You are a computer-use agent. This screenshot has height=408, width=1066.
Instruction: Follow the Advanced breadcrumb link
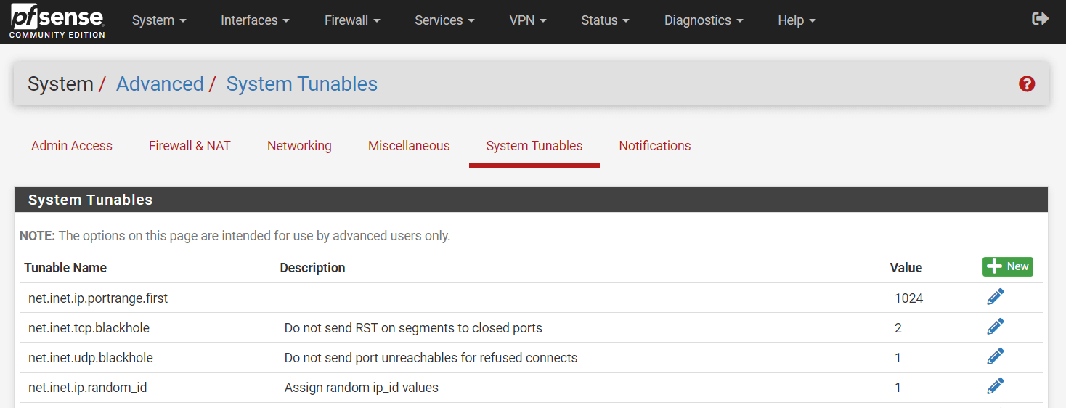pos(160,84)
